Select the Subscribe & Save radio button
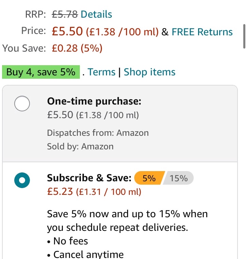Image resolution: width=246 pixels, height=259 pixels. coord(22,180)
